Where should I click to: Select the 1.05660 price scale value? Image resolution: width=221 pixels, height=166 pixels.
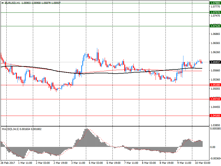pyautogui.click(x=215, y=71)
